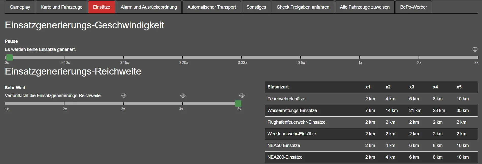The image size is (482, 164).
Task: Set the generation speed slider to 0.20x
Action: tap(182, 58)
